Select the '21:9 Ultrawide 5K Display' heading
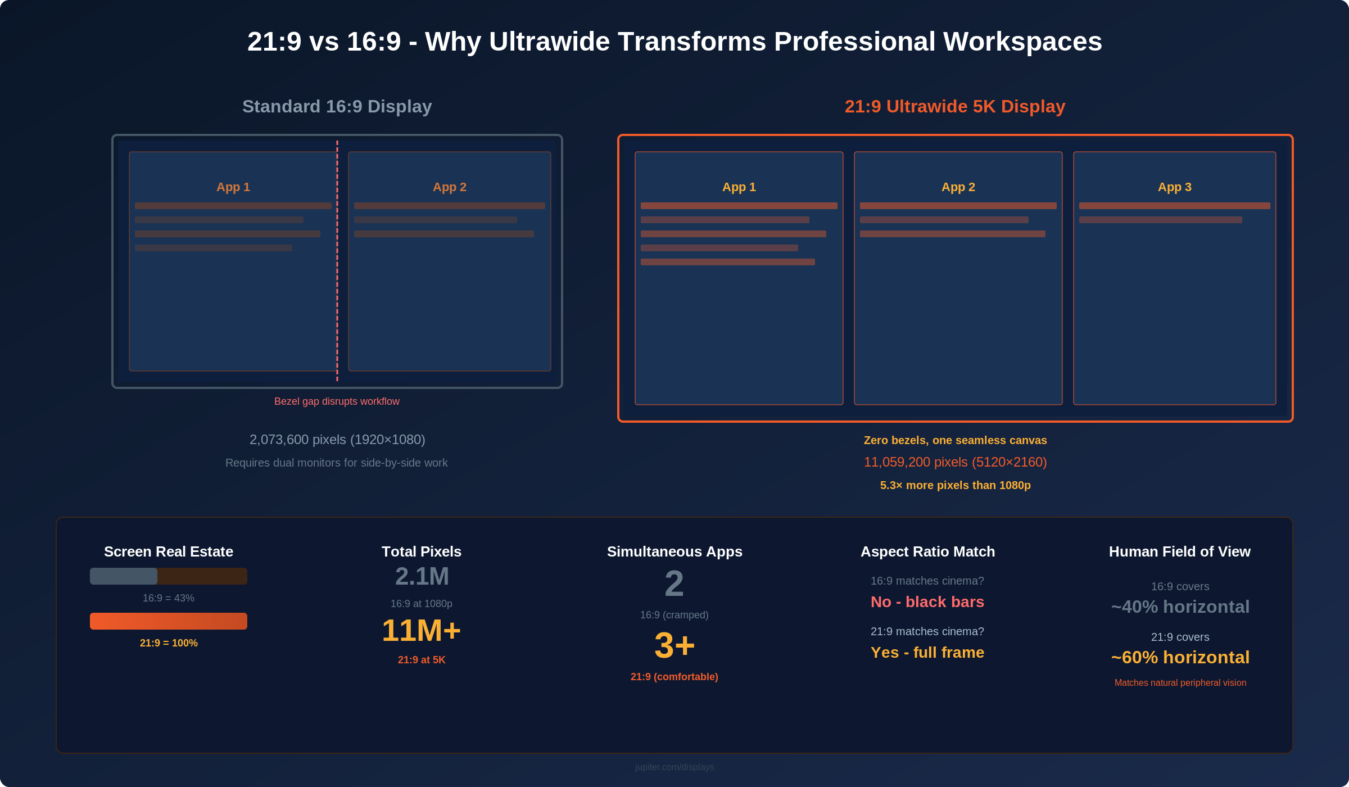 [955, 106]
